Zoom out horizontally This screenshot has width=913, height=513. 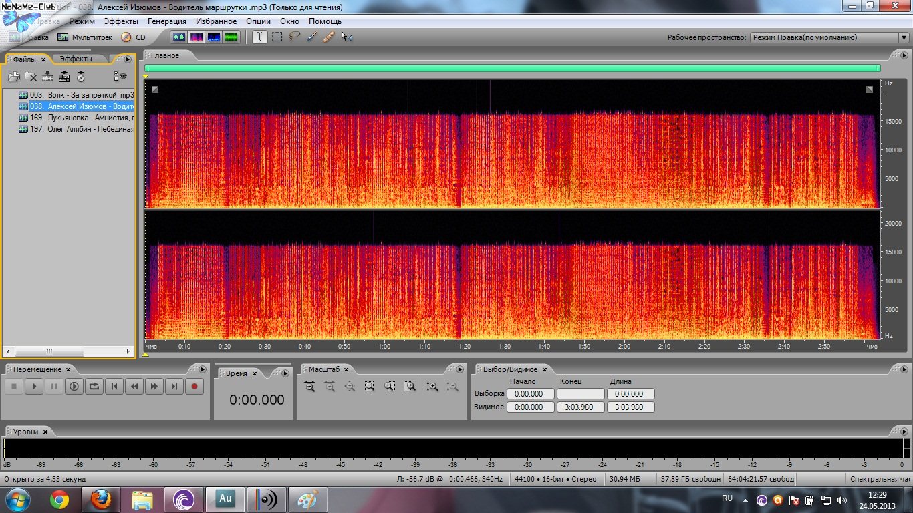coord(330,386)
